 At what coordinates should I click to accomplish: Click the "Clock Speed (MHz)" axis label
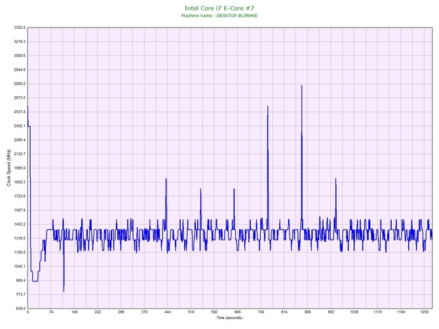[9, 168]
